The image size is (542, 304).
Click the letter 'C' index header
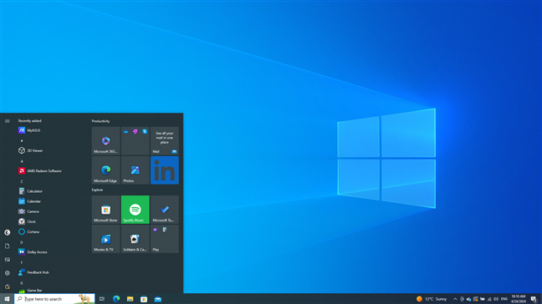click(22, 181)
